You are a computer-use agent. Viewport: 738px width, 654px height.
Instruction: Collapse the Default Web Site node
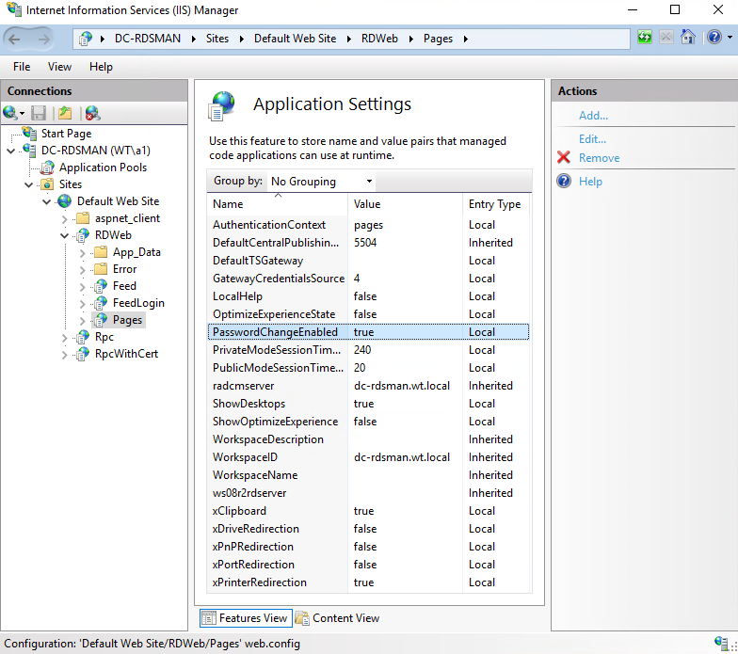point(46,201)
